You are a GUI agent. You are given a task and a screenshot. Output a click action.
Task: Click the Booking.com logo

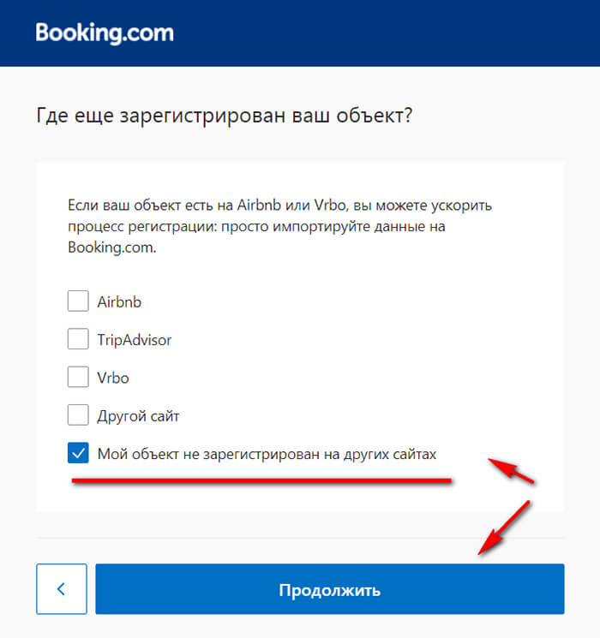pyautogui.click(x=104, y=33)
